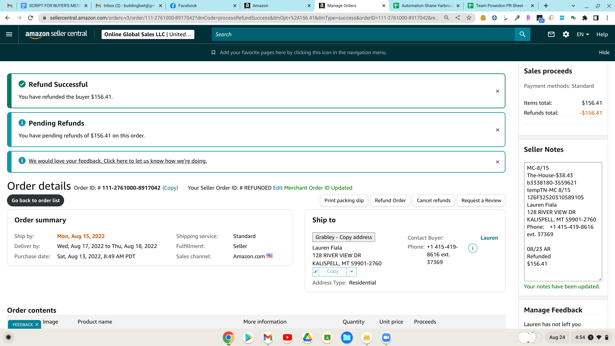Open the Help link in header
Viewport: 615px width, 346px height.
pyautogui.click(x=602, y=34)
